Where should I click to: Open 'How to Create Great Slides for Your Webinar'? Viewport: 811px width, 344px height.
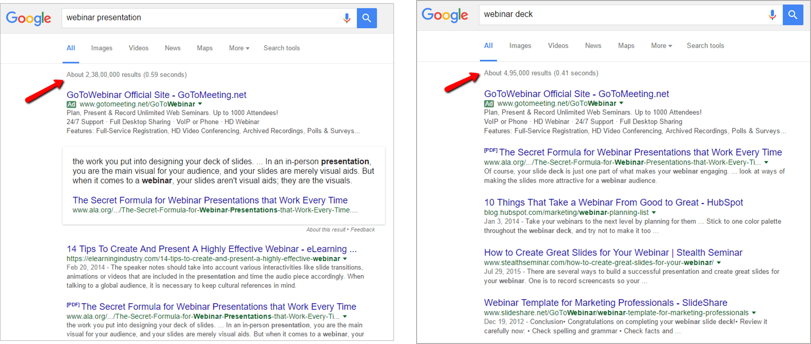[613, 252]
